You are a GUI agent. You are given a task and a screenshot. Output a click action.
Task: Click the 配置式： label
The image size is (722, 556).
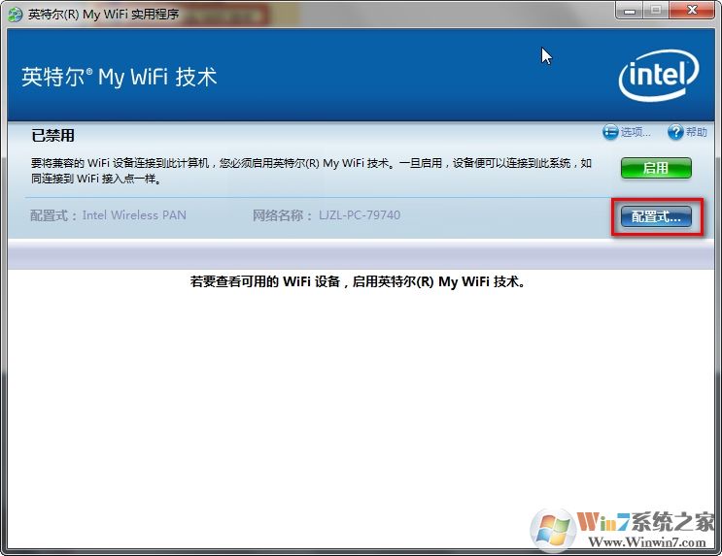click(x=53, y=215)
